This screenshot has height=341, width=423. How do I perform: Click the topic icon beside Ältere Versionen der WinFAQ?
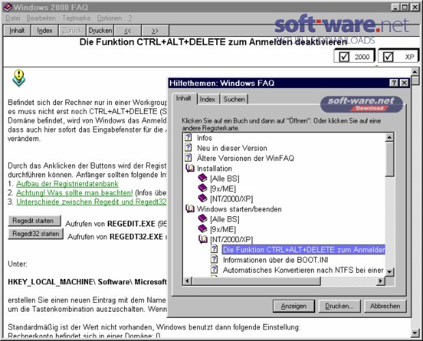[188, 158]
